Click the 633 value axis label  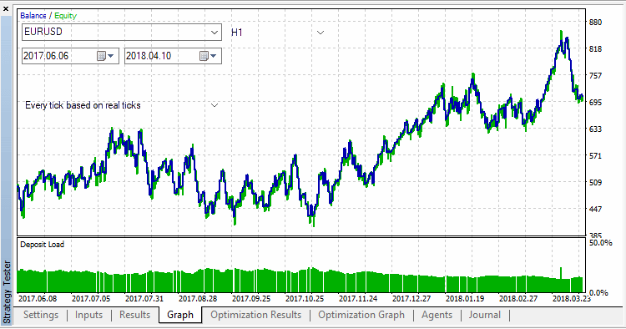pyautogui.click(x=595, y=129)
